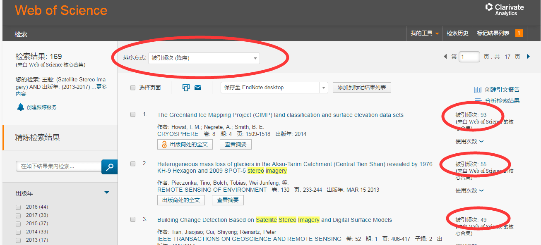Open the orange marked list count badge
Viewport: 541px width, 245px height.
[x=519, y=33]
